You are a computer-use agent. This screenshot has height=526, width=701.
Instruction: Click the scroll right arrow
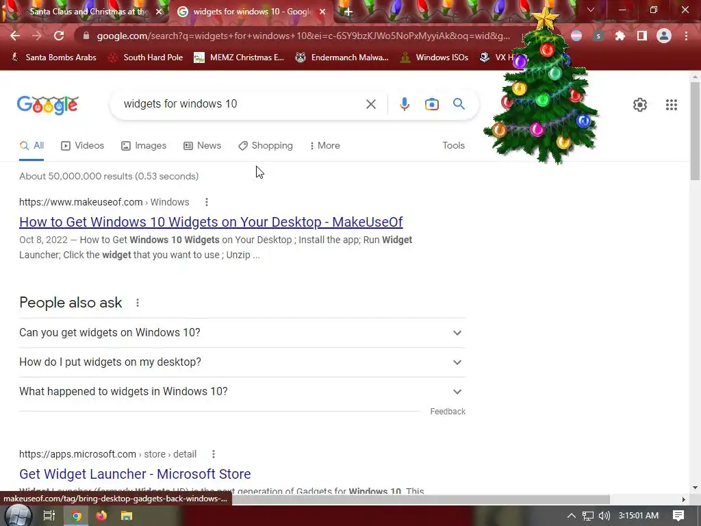684,499
